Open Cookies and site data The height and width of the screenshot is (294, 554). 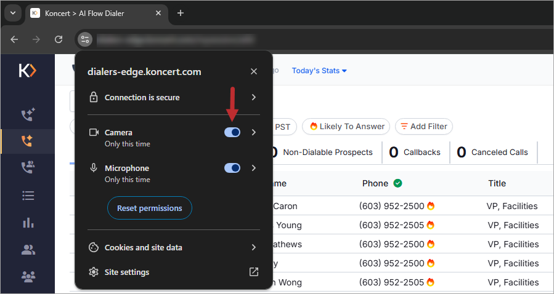click(x=174, y=247)
